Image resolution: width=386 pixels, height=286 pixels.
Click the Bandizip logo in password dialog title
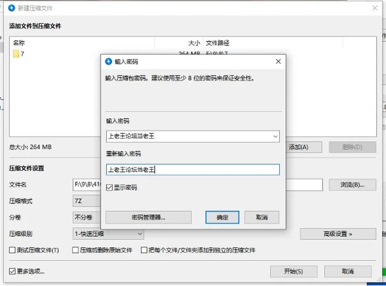108,61
